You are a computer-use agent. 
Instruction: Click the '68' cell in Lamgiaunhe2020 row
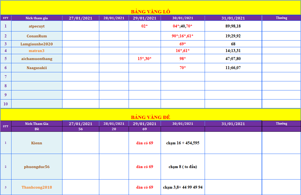click(233, 44)
